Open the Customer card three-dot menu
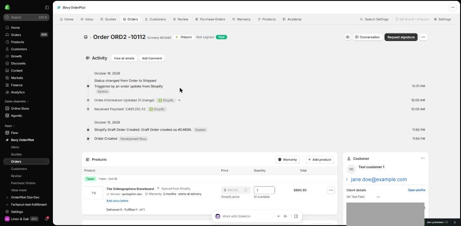461x226 pixels. point(423,158)
